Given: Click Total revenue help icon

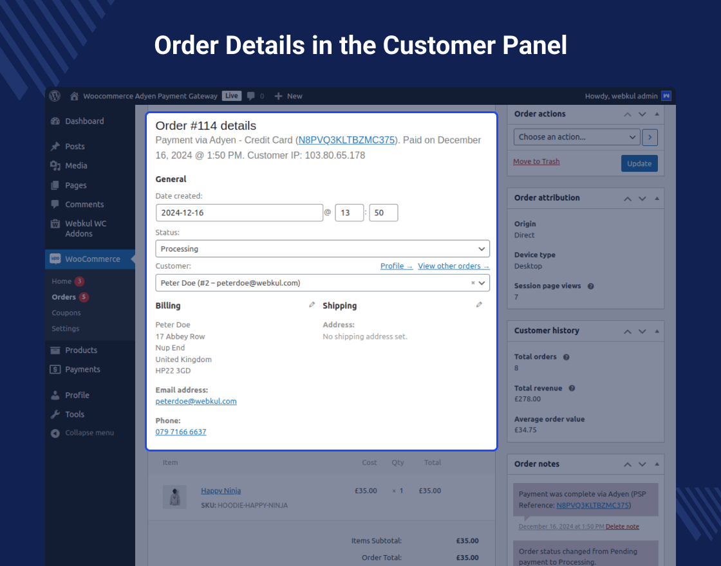Looking at the screenshot, I should 572,388.
